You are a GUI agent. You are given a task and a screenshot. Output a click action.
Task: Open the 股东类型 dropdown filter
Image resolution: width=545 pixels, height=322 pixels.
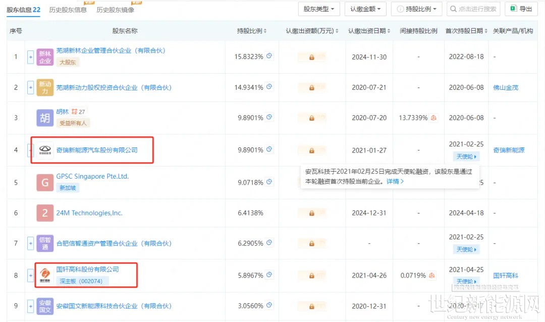tap(319, 9)
